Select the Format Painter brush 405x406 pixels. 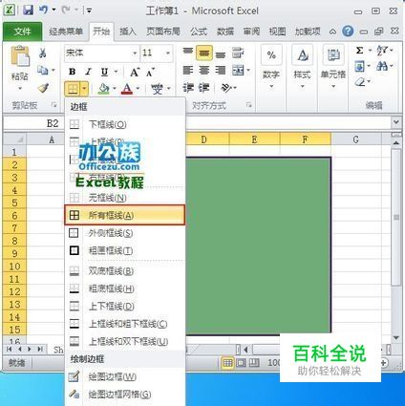click(43, 88)
